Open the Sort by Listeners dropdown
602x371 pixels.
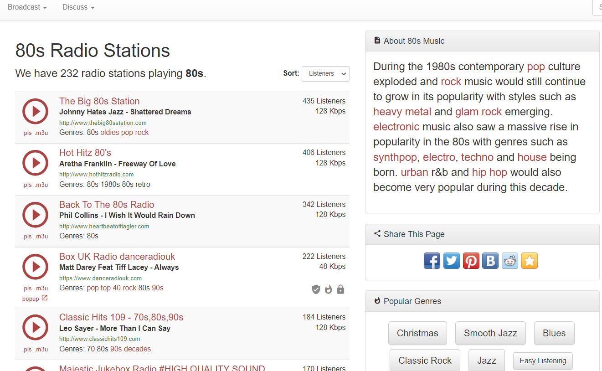[x=325, y=74]
